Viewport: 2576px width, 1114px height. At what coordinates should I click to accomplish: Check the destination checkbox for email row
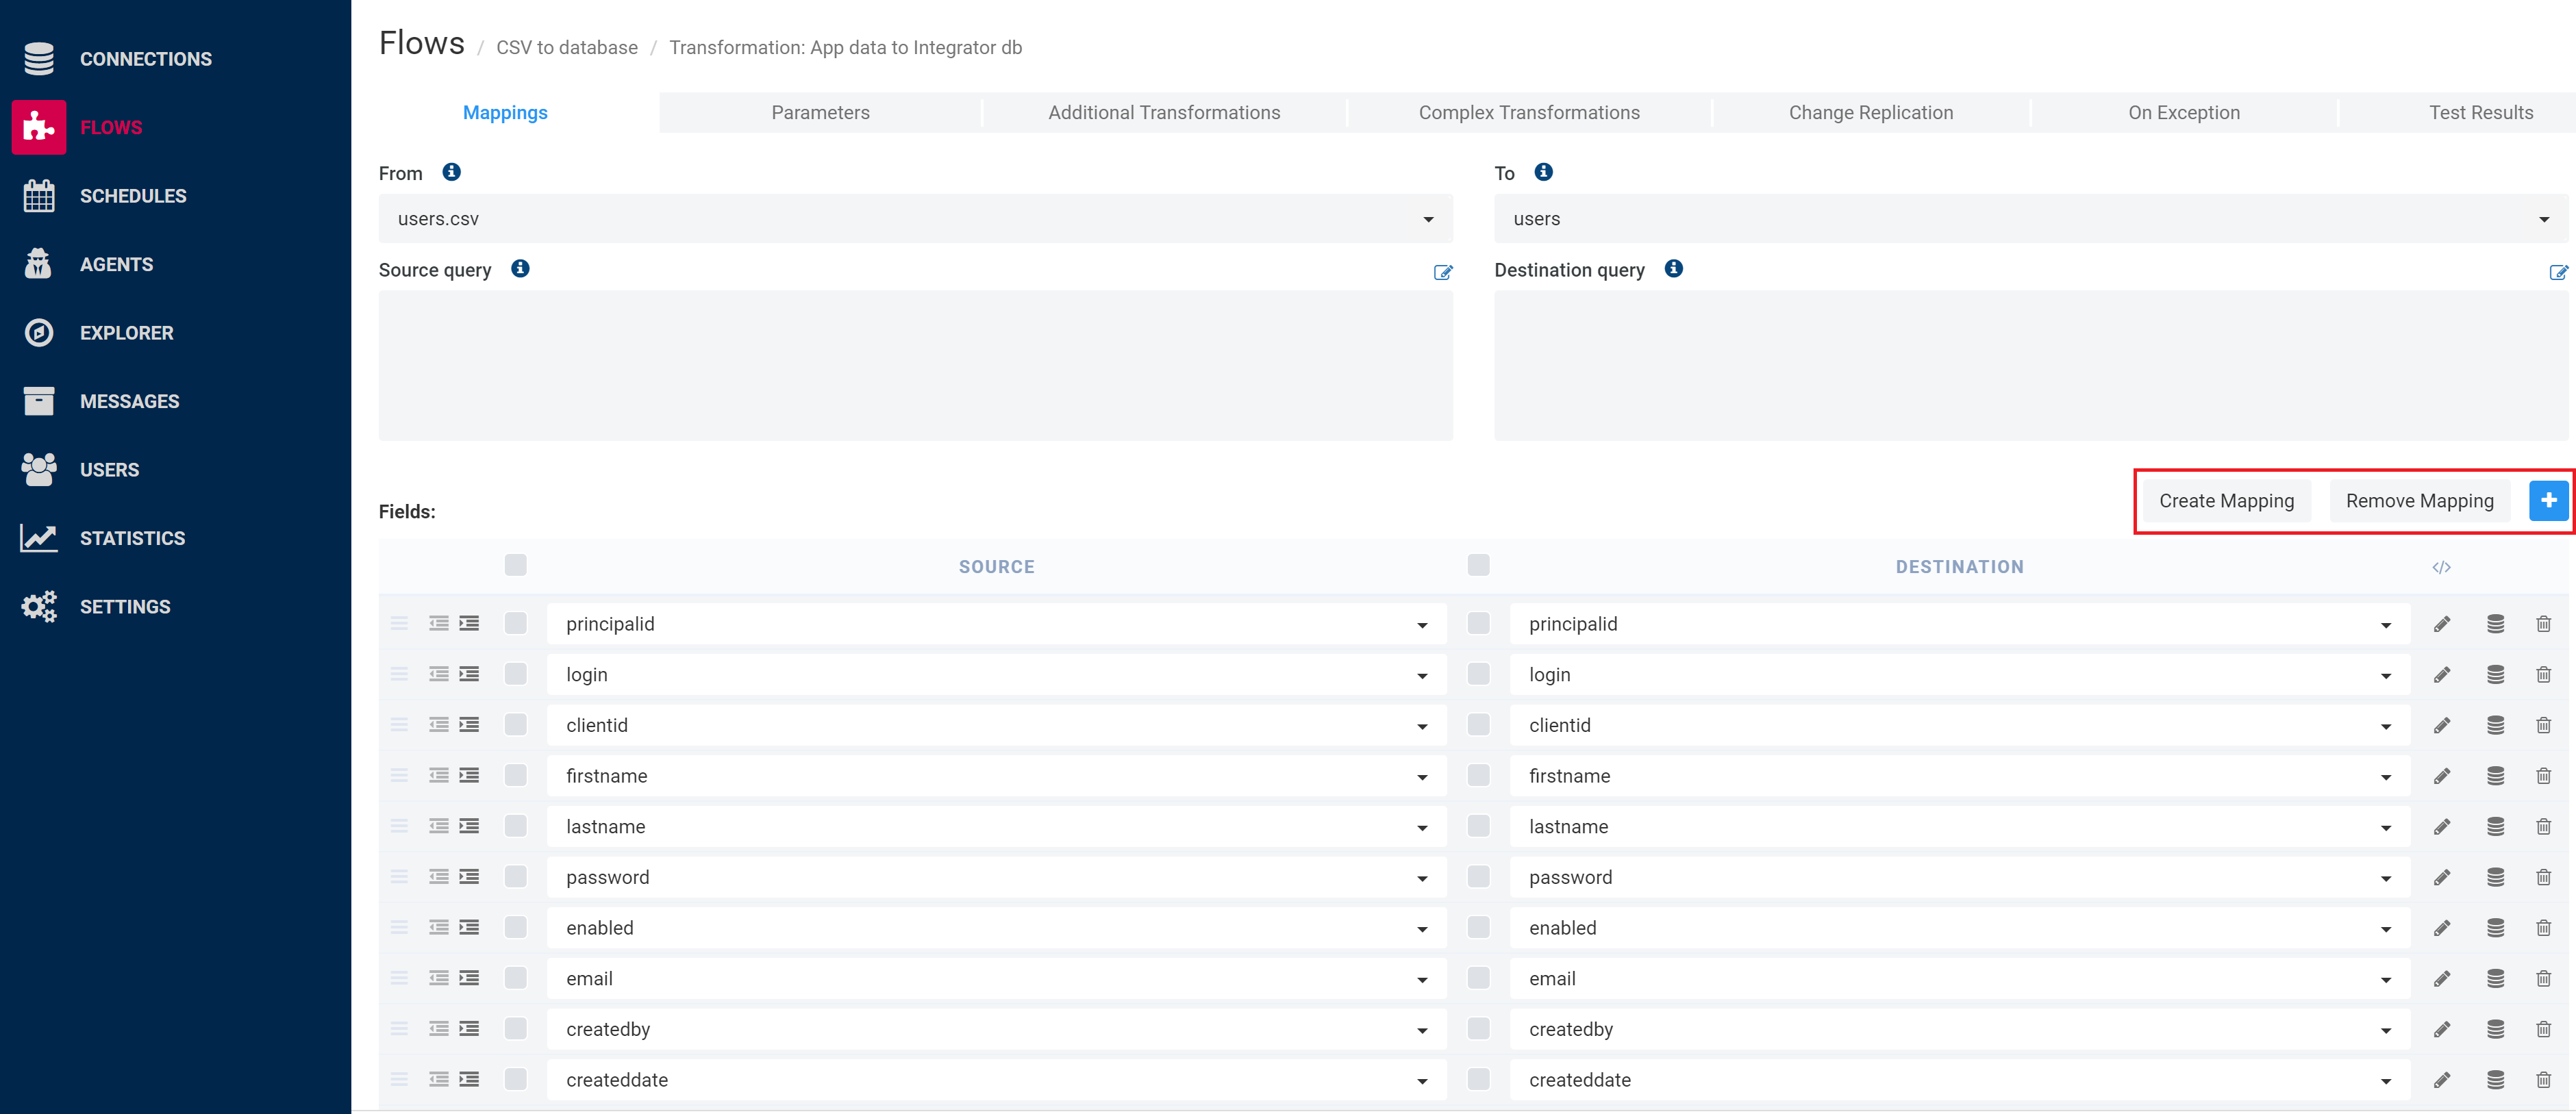(1478, 977)
